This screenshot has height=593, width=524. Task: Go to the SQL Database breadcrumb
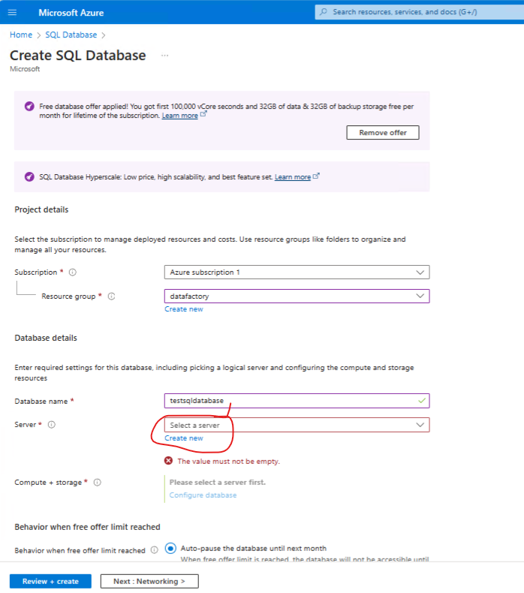point(71,35)
